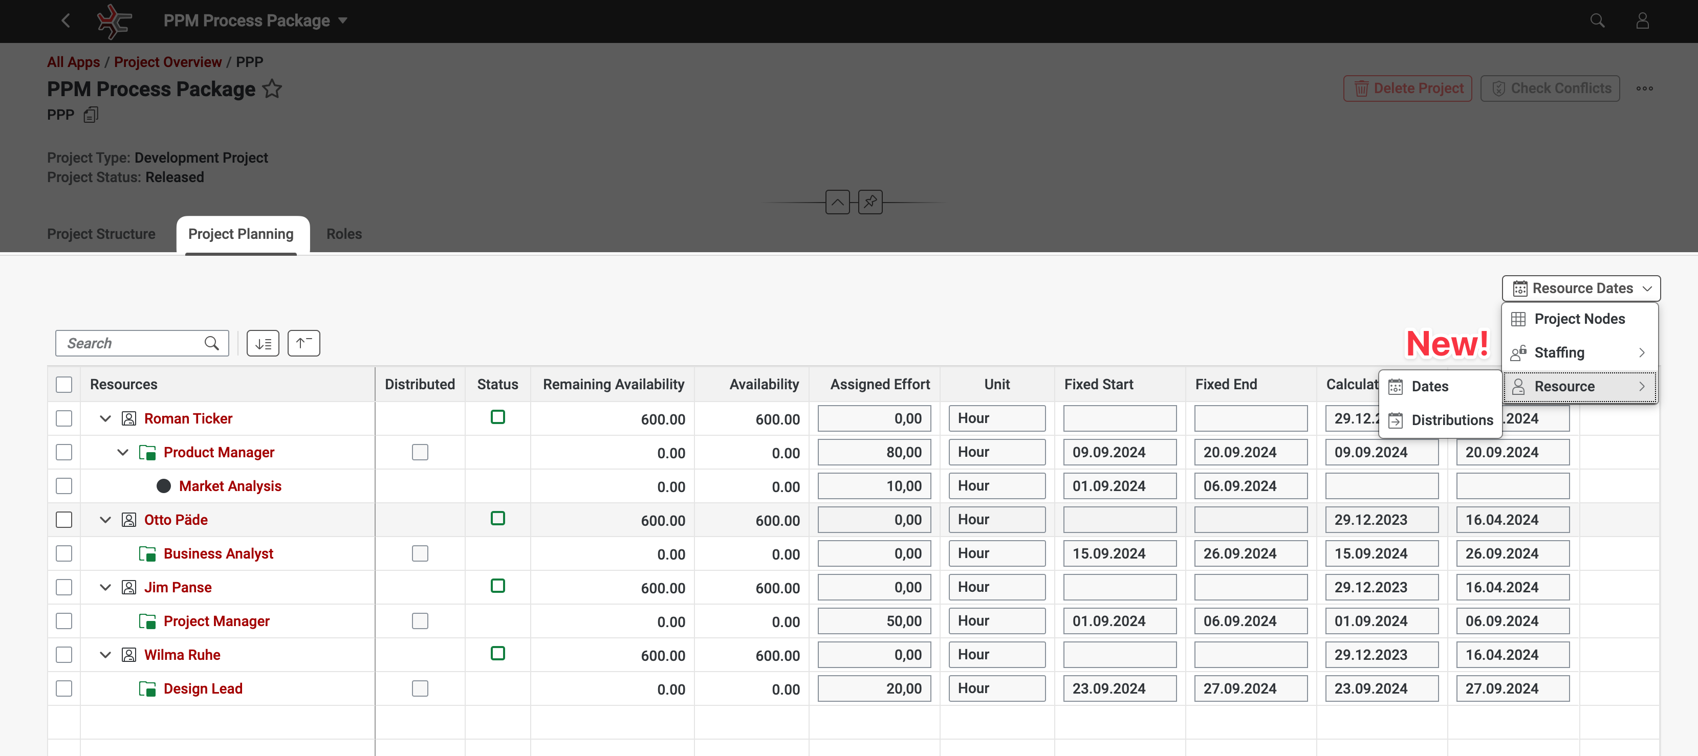The width and height of the screenshot is (1698, 756).
Task: Open the user profile icon
Action: (1642, 20)
